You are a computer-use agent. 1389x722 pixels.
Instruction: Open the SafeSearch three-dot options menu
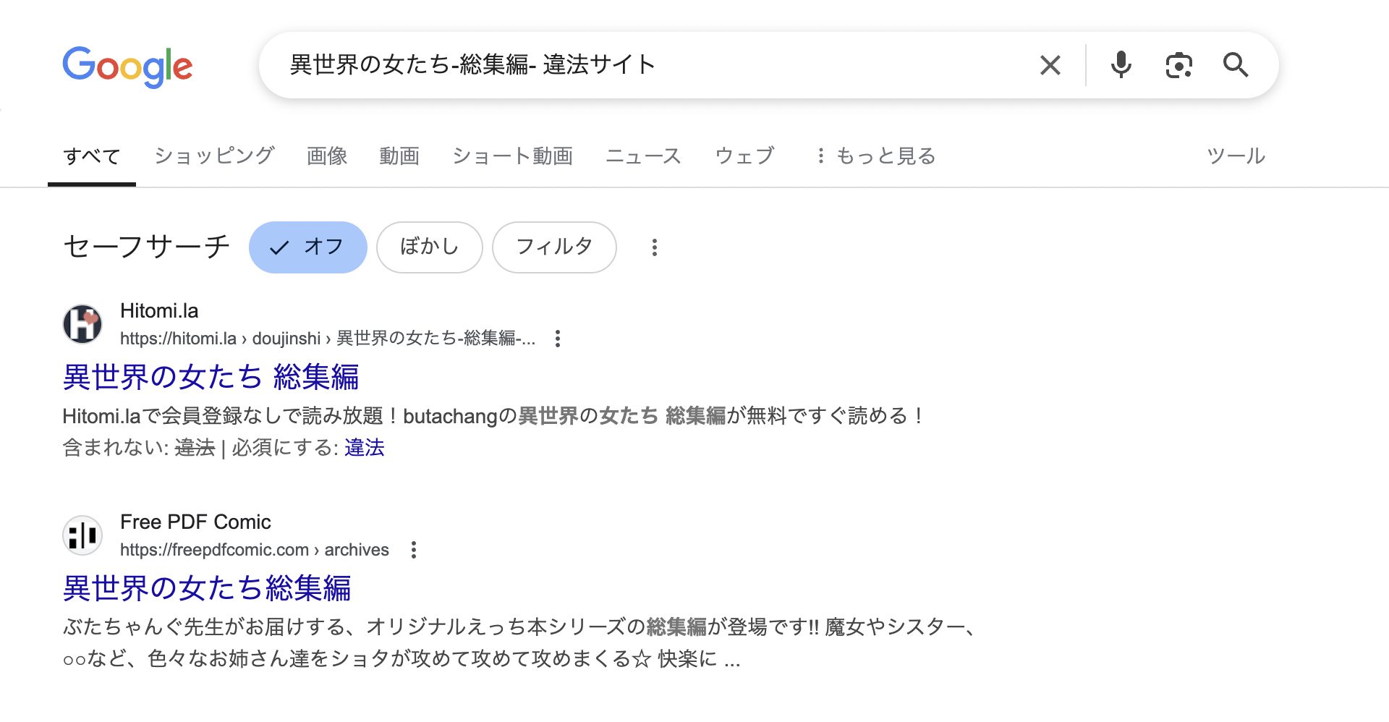tap(654, 247)
